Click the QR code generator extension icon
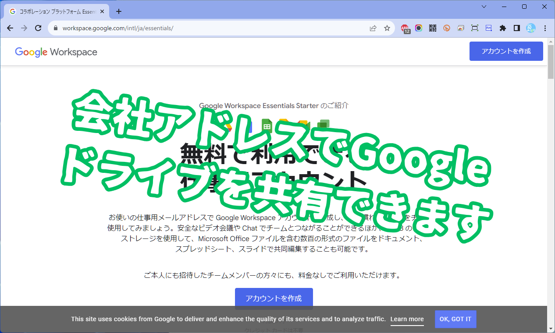555x333 pixels. [432, 28]
